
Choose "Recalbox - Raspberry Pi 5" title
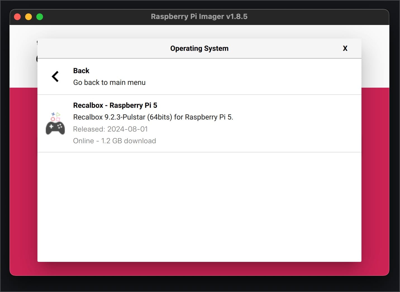click(115, 105)
